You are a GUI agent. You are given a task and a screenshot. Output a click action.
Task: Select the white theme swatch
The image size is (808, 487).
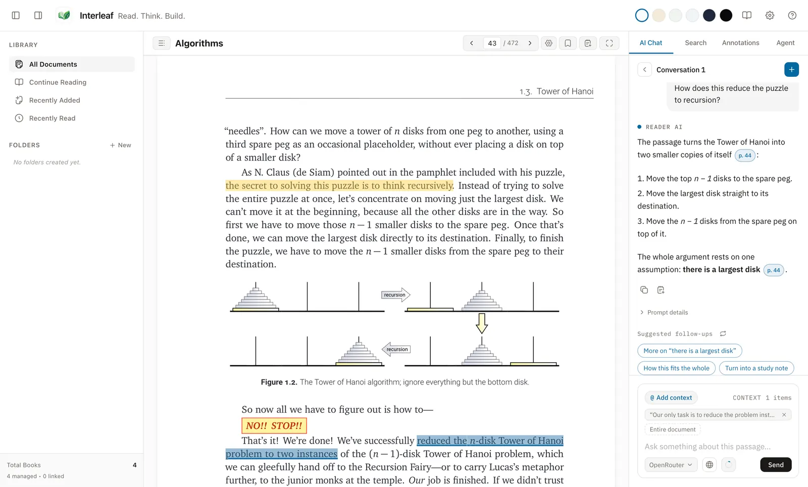pos(642,16)
